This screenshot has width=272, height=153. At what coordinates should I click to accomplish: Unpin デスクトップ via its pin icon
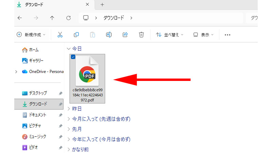point(61,93)
